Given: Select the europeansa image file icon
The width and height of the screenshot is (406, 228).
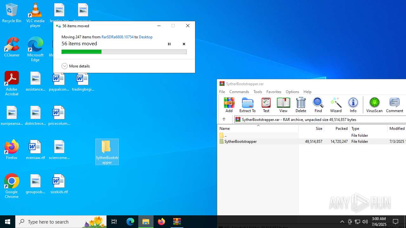Looking at the screenshot, I should pyautogui.click(x=12, y=116).
